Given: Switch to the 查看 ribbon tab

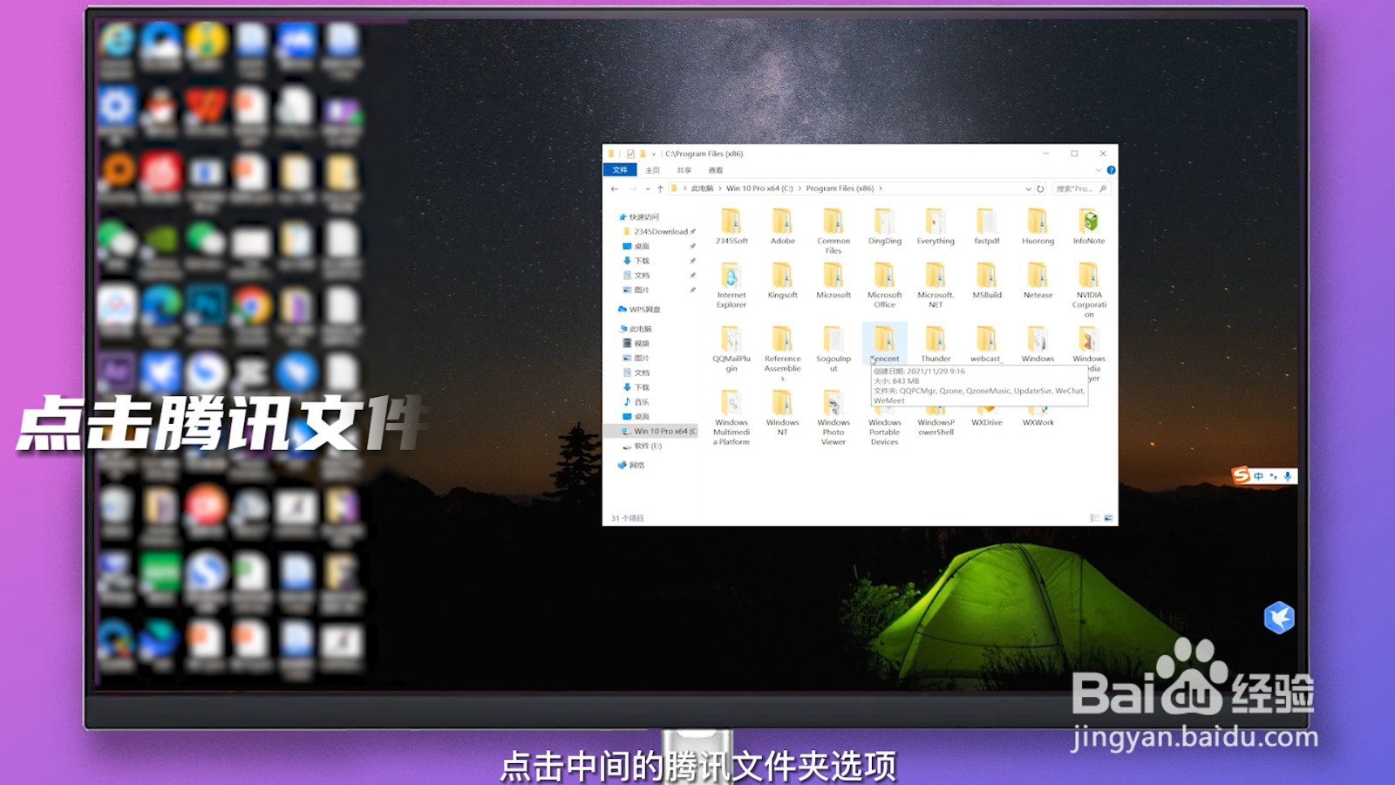Looking at the screenshot, I should tap(716, 170).
